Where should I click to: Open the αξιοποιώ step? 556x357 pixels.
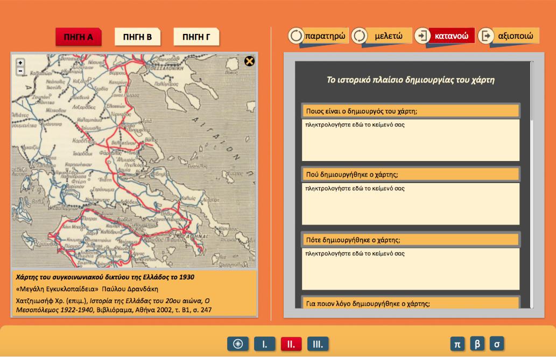point(516,36)
